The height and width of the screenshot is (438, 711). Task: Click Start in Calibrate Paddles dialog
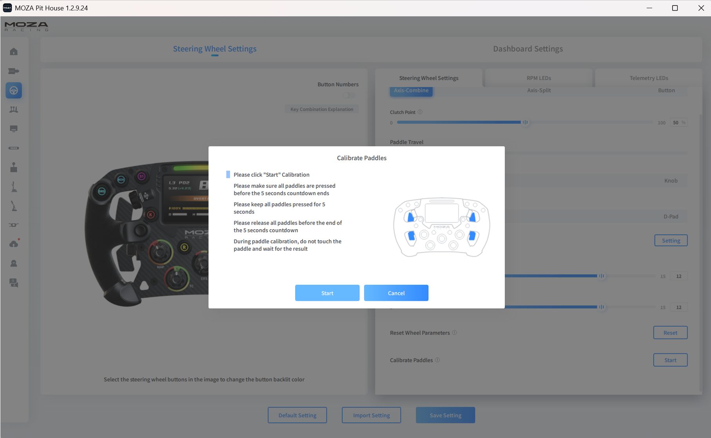coord(327,293)
